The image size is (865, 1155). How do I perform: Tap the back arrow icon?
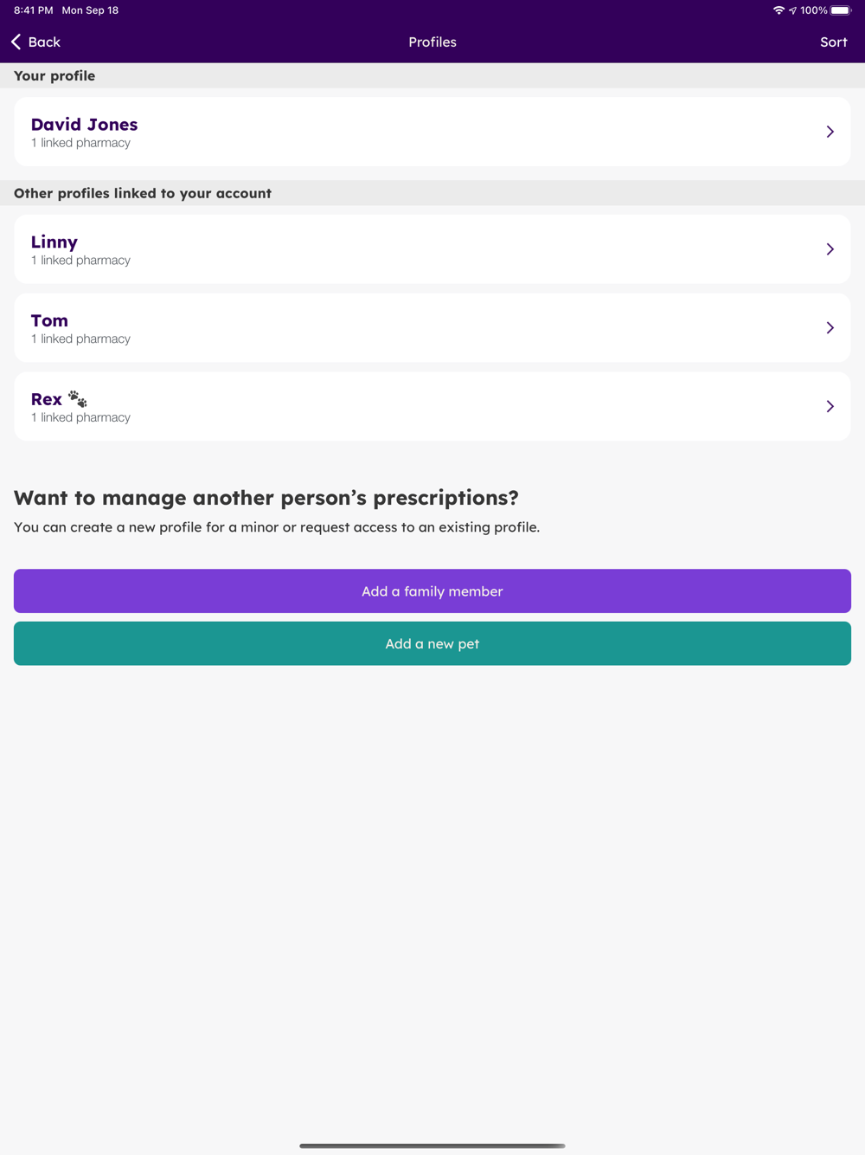[16, 42]
